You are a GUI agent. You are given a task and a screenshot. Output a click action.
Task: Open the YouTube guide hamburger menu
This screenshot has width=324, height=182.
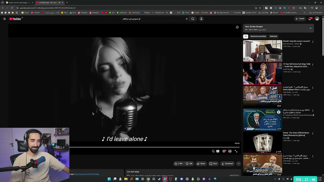[5, 19]
